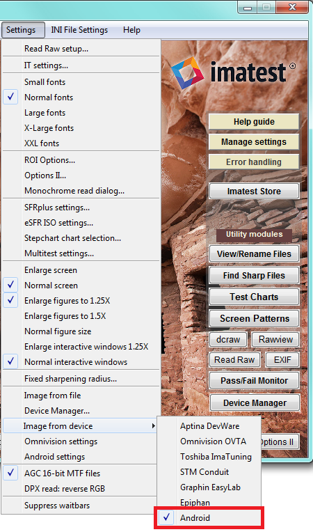
Task: Select Toshiba ImaTuning device
Action: point(209,456)
